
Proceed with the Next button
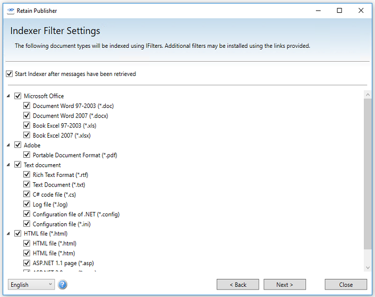coord(285,285)
